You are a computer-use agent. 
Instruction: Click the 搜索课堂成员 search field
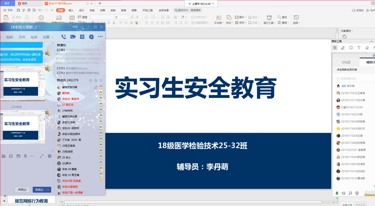354,79
